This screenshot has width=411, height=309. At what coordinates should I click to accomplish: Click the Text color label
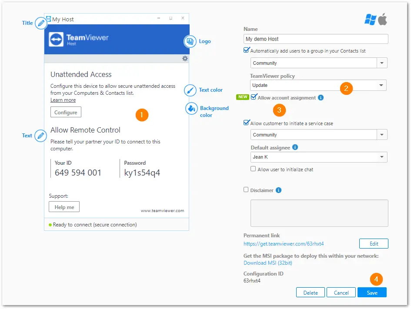[x=211, y=90]
